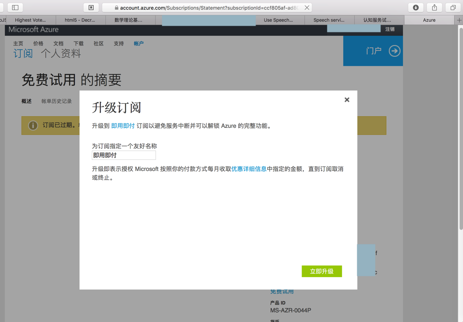
Task: Toggle Safari sidebar icon
Action: coord(15,7)
